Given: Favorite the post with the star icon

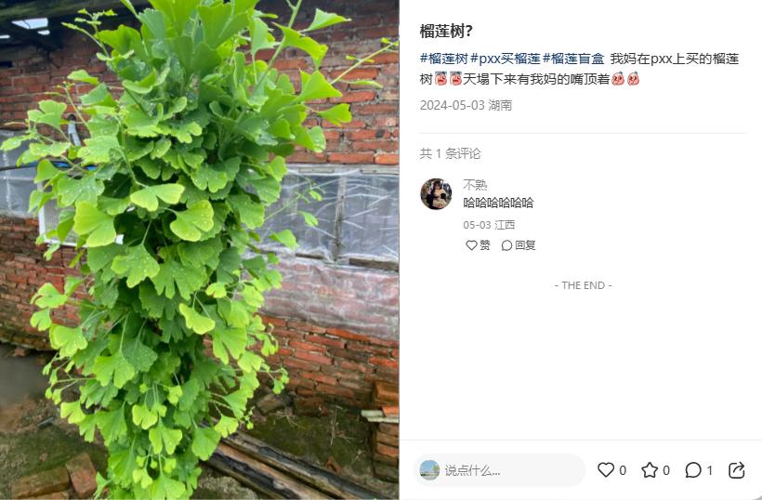Looking at the screenshot, I should tap(650, 470).
